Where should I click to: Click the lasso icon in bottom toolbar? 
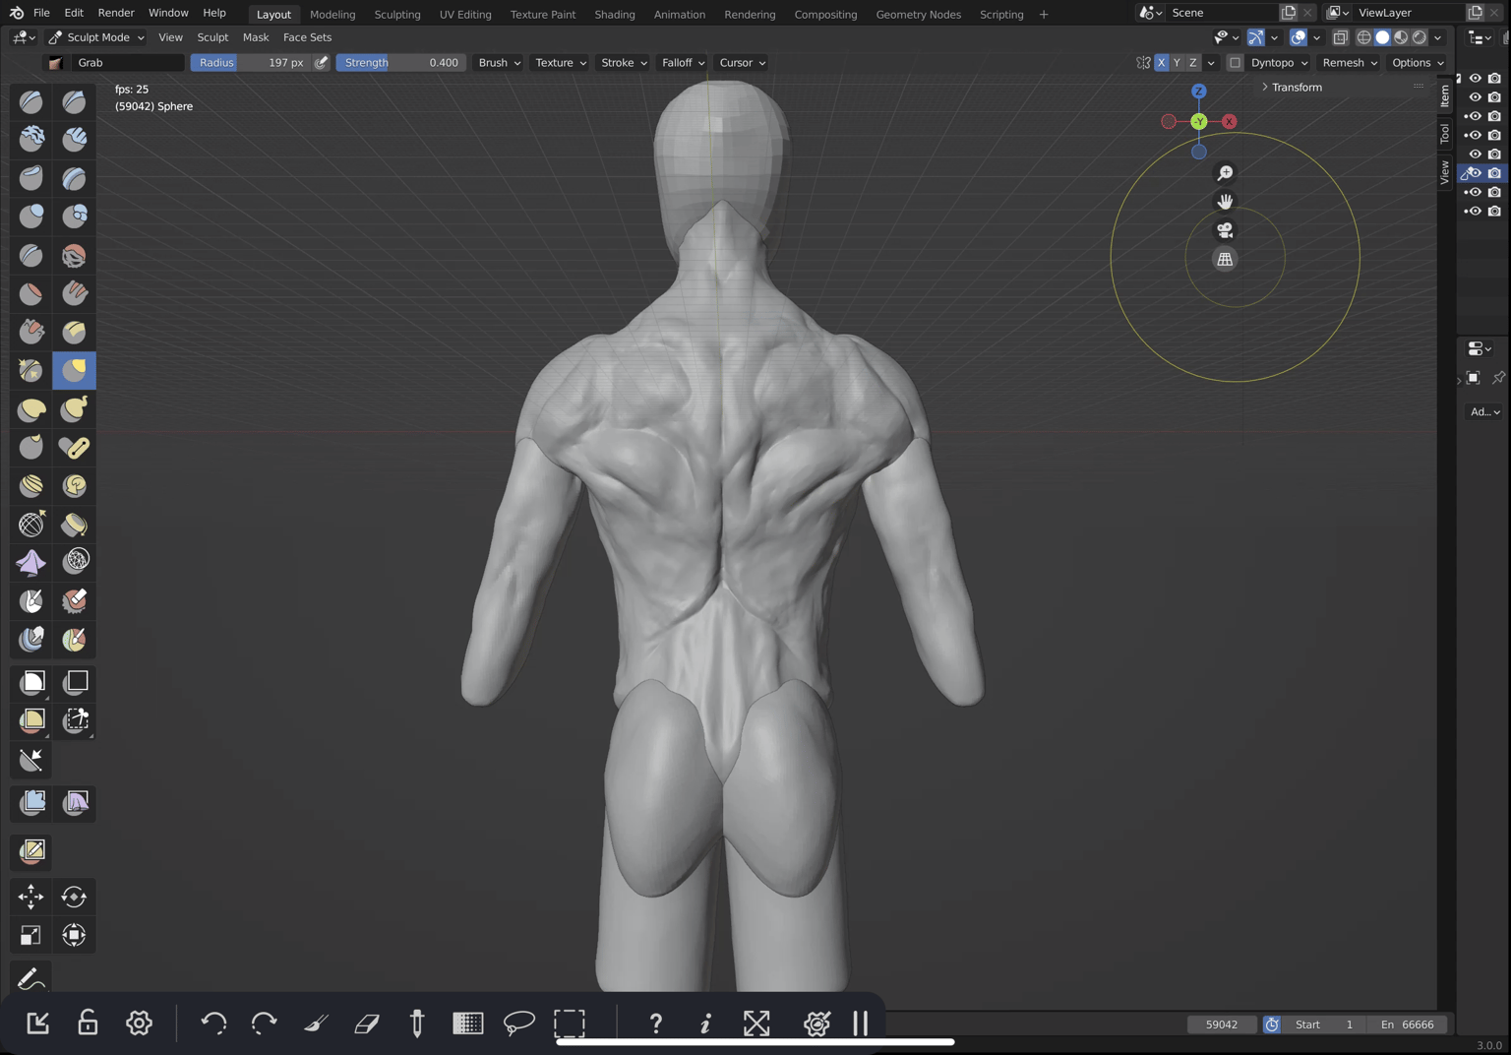coord(518,1024)
